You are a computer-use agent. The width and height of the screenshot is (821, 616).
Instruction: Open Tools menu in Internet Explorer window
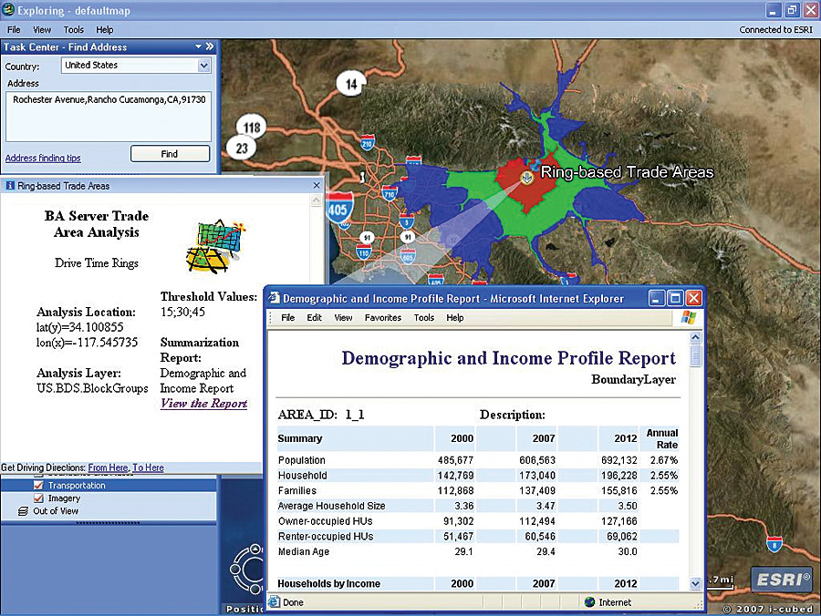pyautogui.click(x=423, y=317)
